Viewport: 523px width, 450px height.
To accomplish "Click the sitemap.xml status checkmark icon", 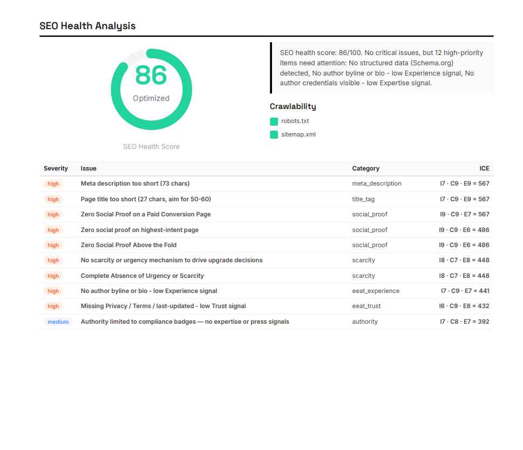I will point(274,134).
